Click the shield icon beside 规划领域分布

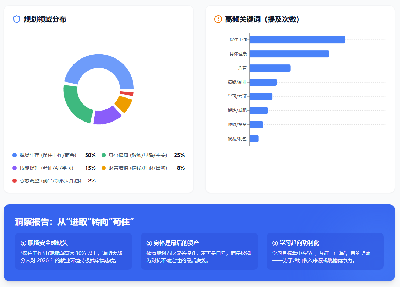tap(17, 19)
